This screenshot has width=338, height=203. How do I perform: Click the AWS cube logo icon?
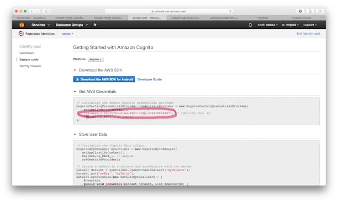[x=22, y=25]
